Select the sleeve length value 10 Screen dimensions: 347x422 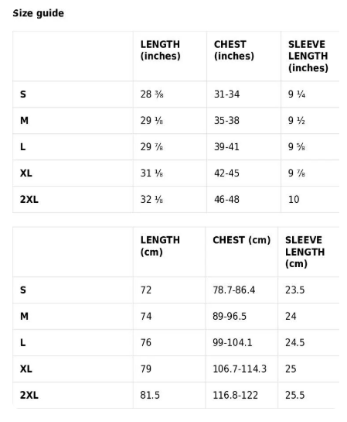pos(294,200)
